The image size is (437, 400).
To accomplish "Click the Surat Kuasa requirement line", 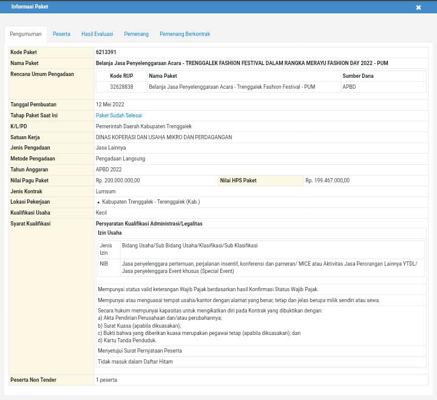I will tap(140, 326).
